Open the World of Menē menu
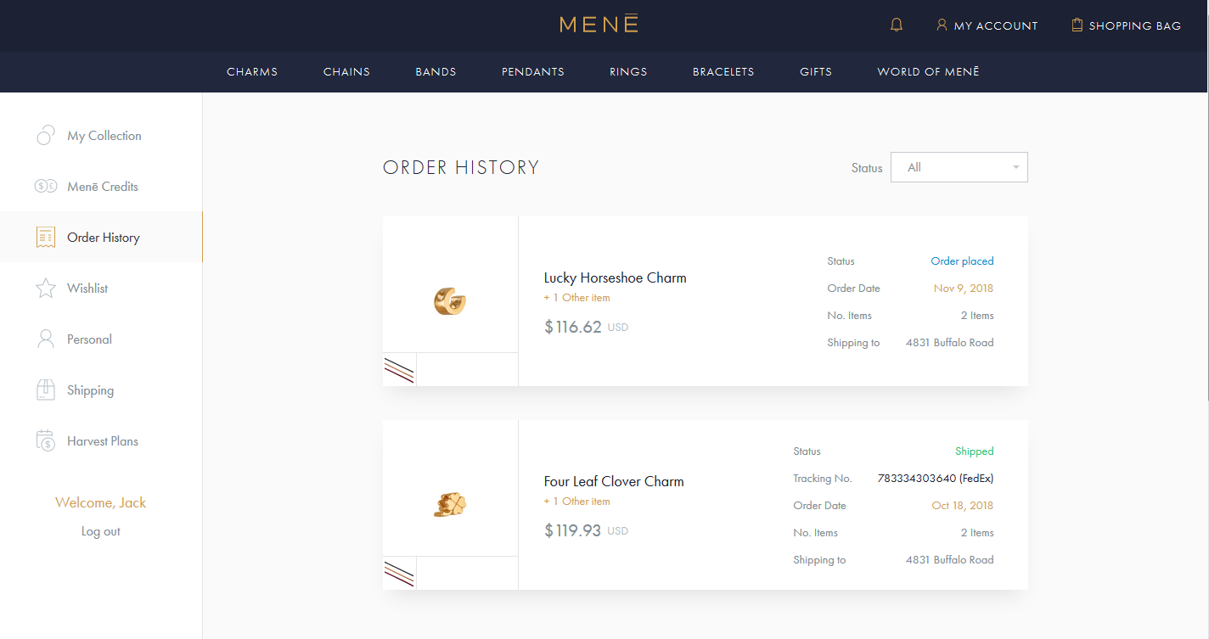 click(928, 71)
